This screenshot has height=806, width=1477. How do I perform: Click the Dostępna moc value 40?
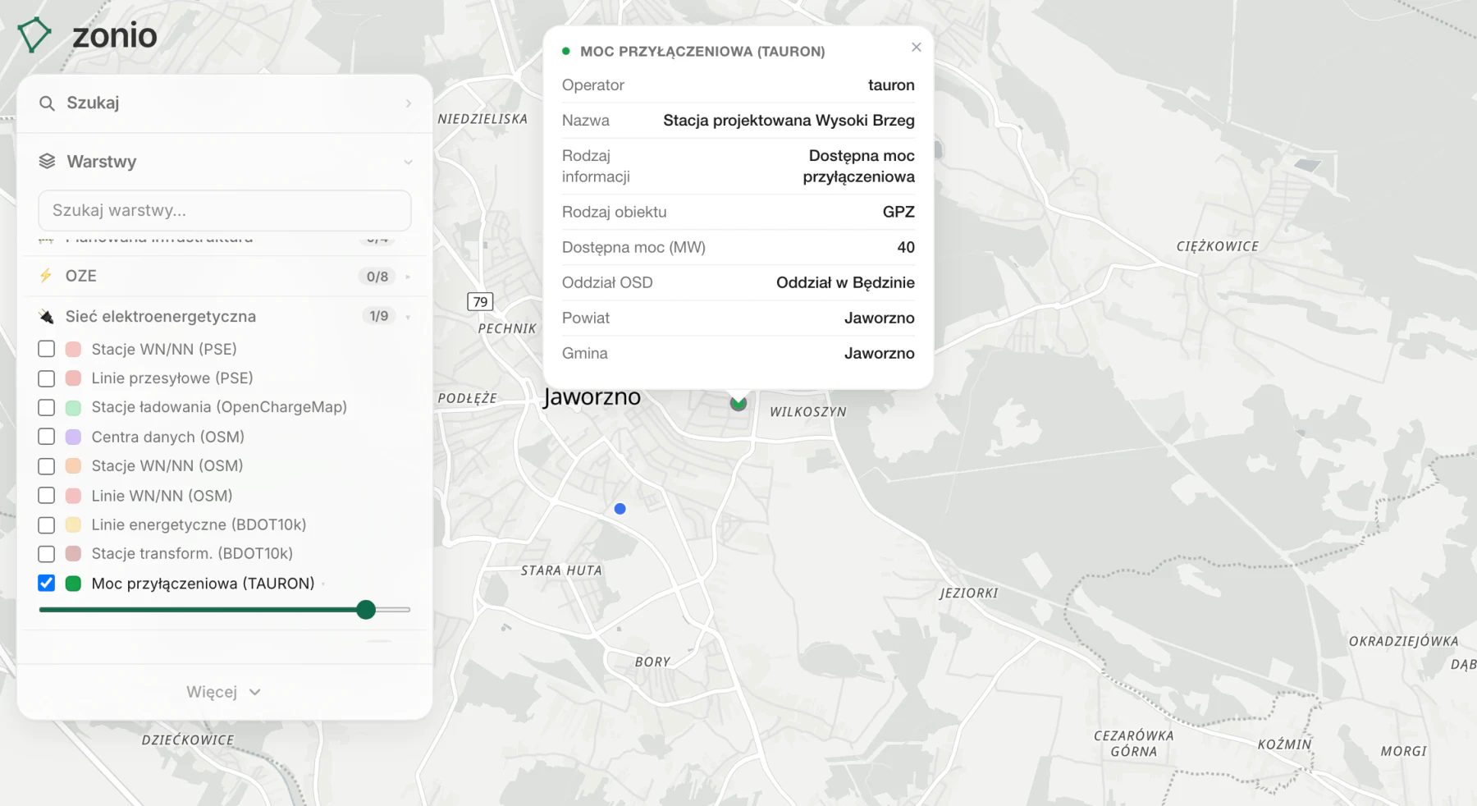click(906, 248)
